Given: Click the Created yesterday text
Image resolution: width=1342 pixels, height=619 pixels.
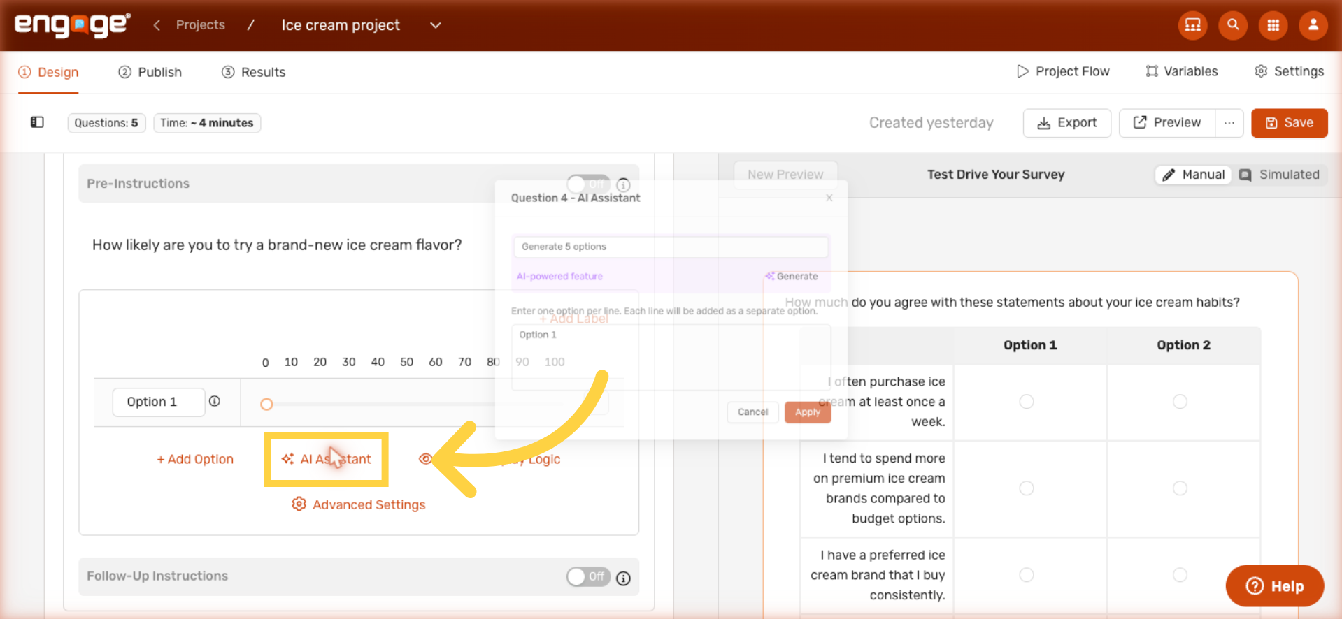Looking at the screenshot, I should pyautogui.click(x=931, y=123).
